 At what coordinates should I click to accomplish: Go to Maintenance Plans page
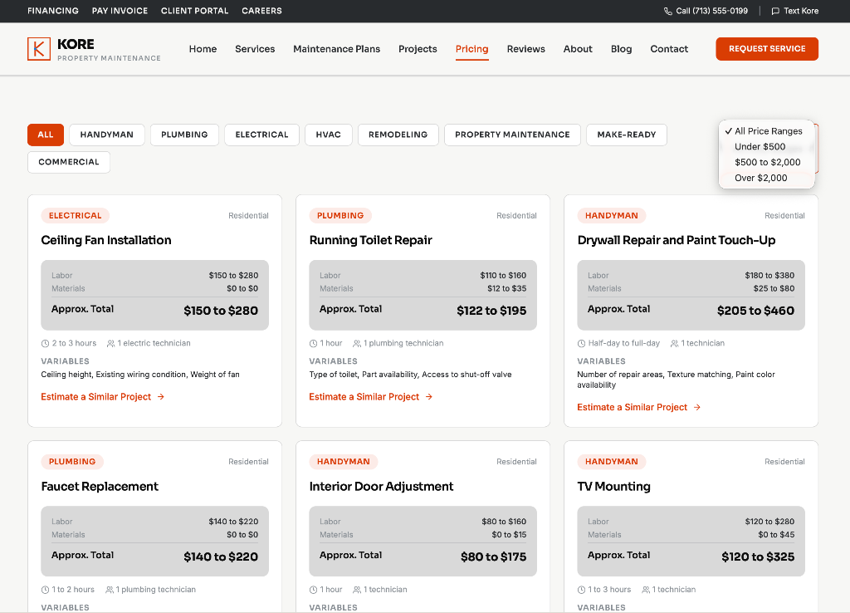[337, 49]
